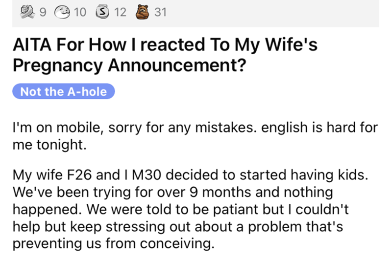
Task: Click the award count 10
Action: coord(81,11)
